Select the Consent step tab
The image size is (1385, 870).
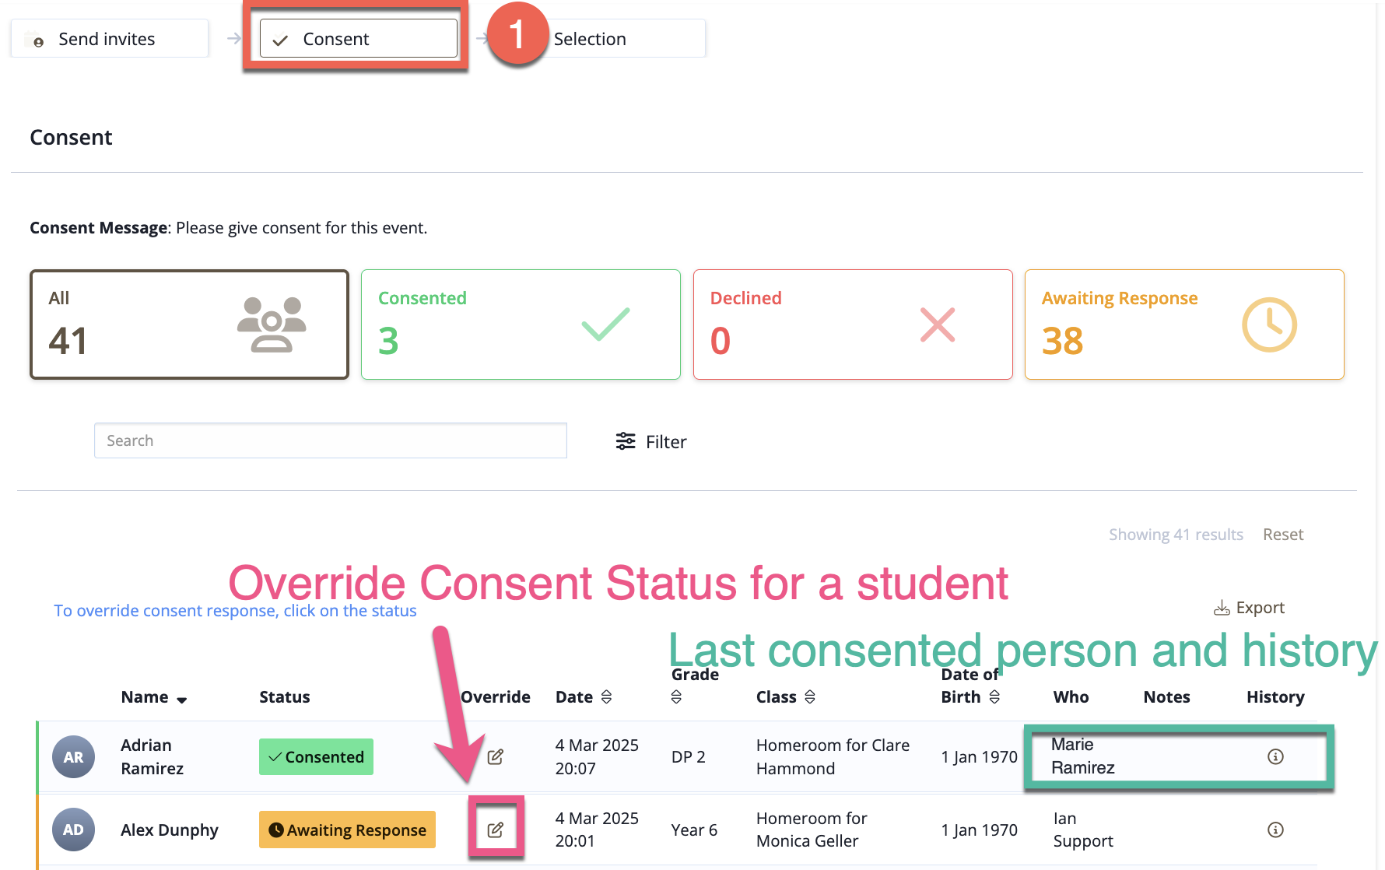[x=359, y=39]
